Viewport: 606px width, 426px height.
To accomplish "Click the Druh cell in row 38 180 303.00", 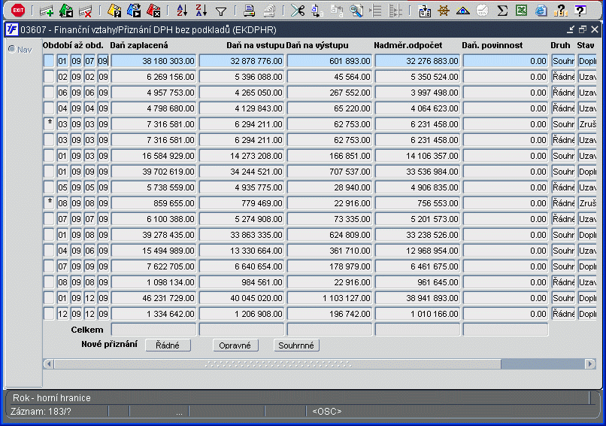I will (x=563, y=61).
